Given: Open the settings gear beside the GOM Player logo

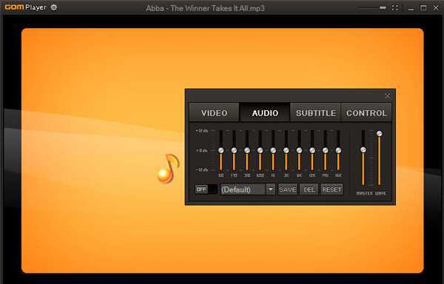Looking at the screenshot, I should pyautogui.click(x=53, y=7).
